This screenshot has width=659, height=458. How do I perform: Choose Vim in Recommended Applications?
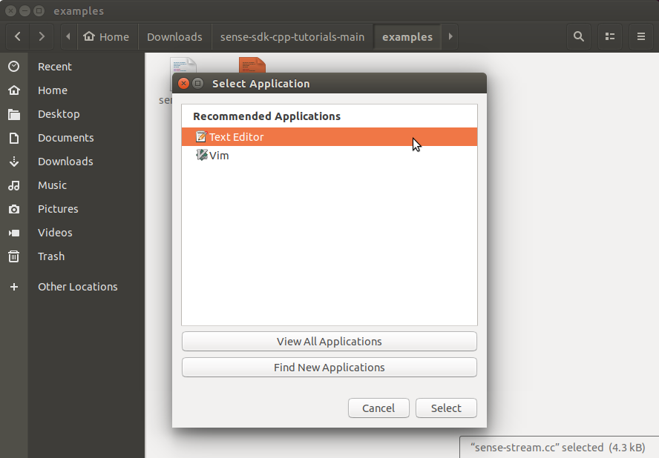point(329,156)
